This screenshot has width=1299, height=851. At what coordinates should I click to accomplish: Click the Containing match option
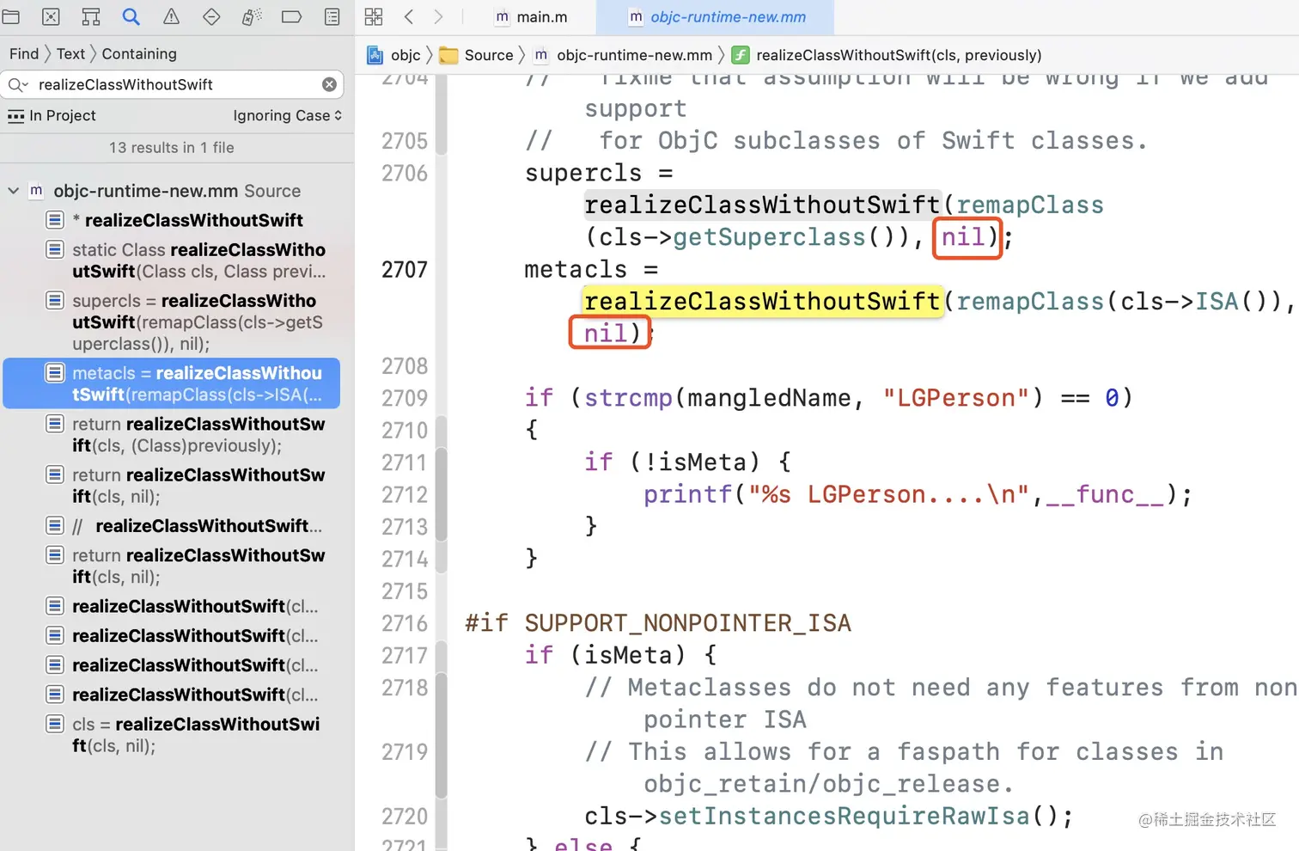pyautogui.click(x=139, y=53)
